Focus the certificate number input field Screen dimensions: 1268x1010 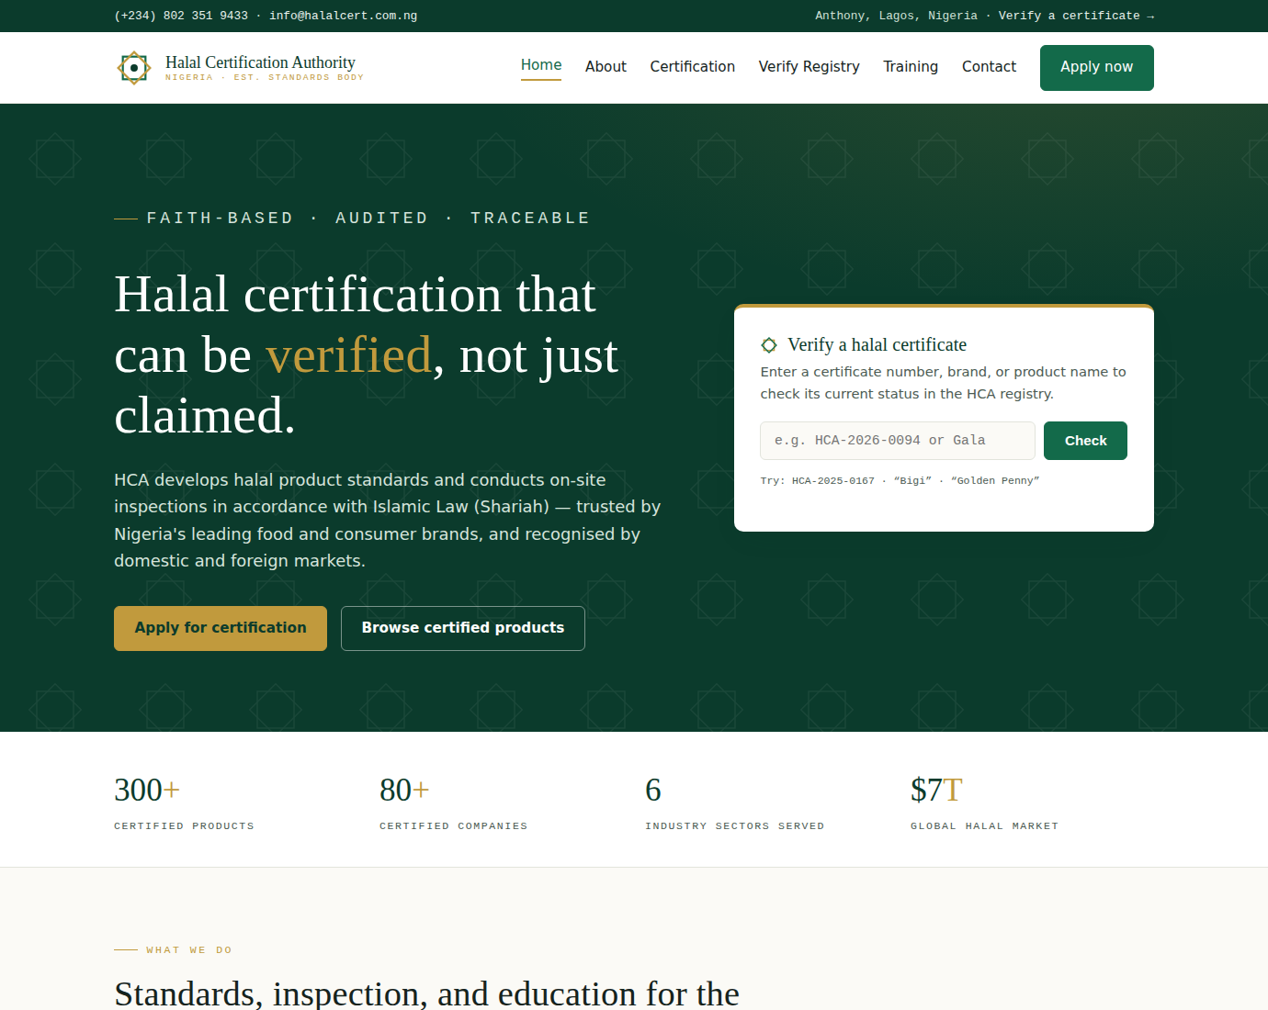click(898, 441)
